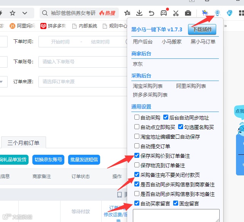Switch to 三个月前订单 tab

pyautogui.click(x=24, y=143)
